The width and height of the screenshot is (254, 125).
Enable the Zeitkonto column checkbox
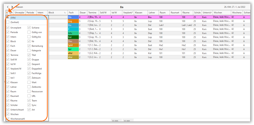(x=29, y=87)
